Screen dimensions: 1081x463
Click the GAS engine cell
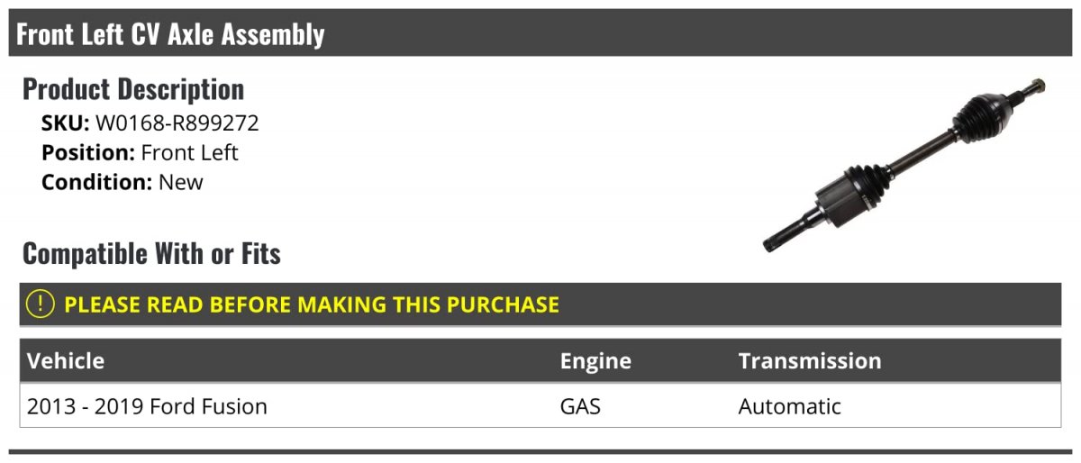point(580,406)
